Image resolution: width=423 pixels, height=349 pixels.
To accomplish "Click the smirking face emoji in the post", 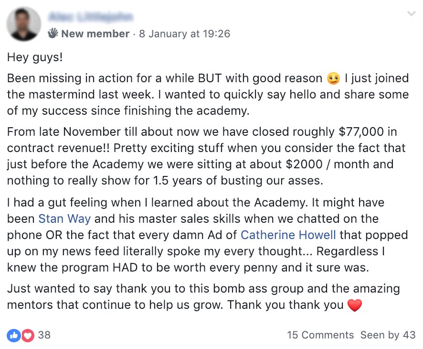I will click(333, 78).
